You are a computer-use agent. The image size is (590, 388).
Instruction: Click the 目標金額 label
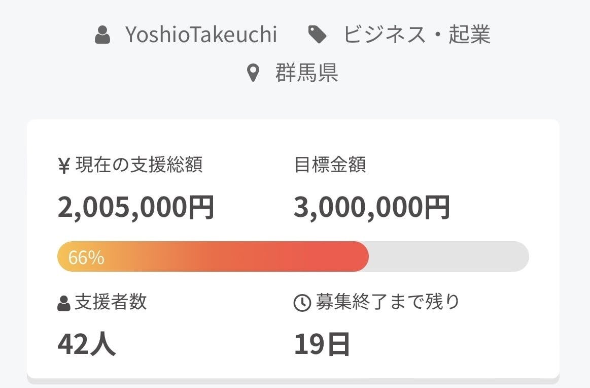point(330,165)
